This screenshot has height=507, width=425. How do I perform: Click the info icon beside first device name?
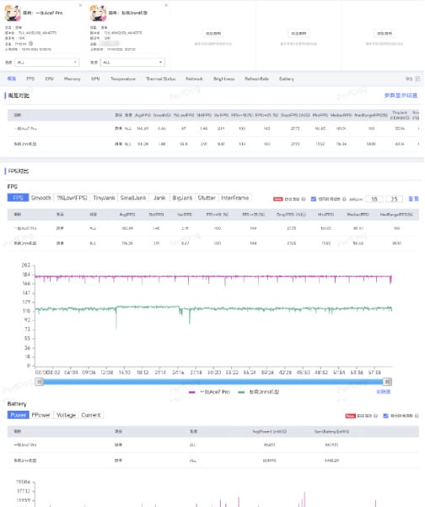pos(31,43)
